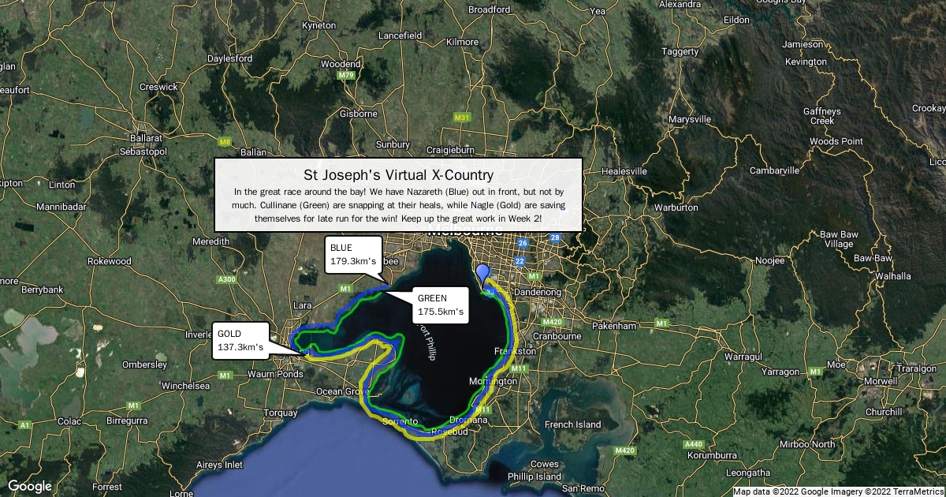Click the M79 highway shield
This screenshot has width=946, height=497.
tap(345, 75)
